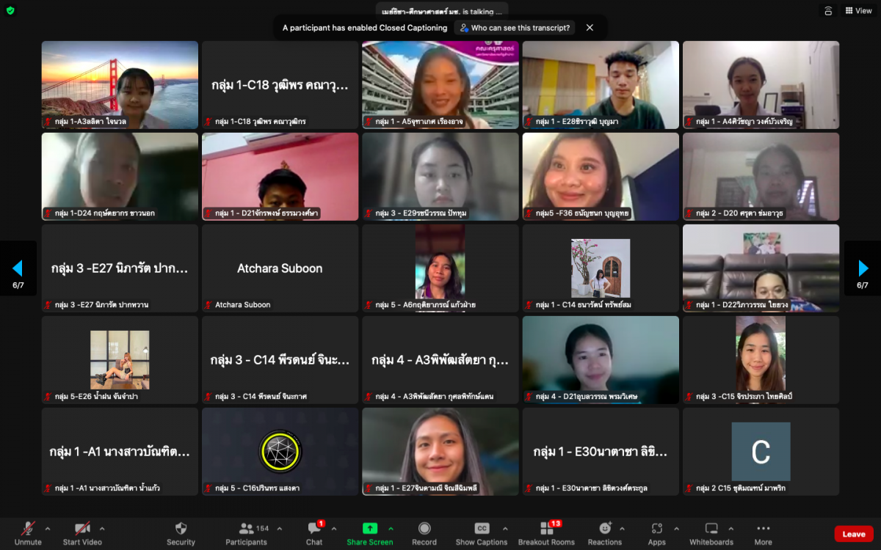The image size is (881, 550).
Task: Click 'Who can see this transcript?' link
Action: pyautogui.click(x=514, y=28)
